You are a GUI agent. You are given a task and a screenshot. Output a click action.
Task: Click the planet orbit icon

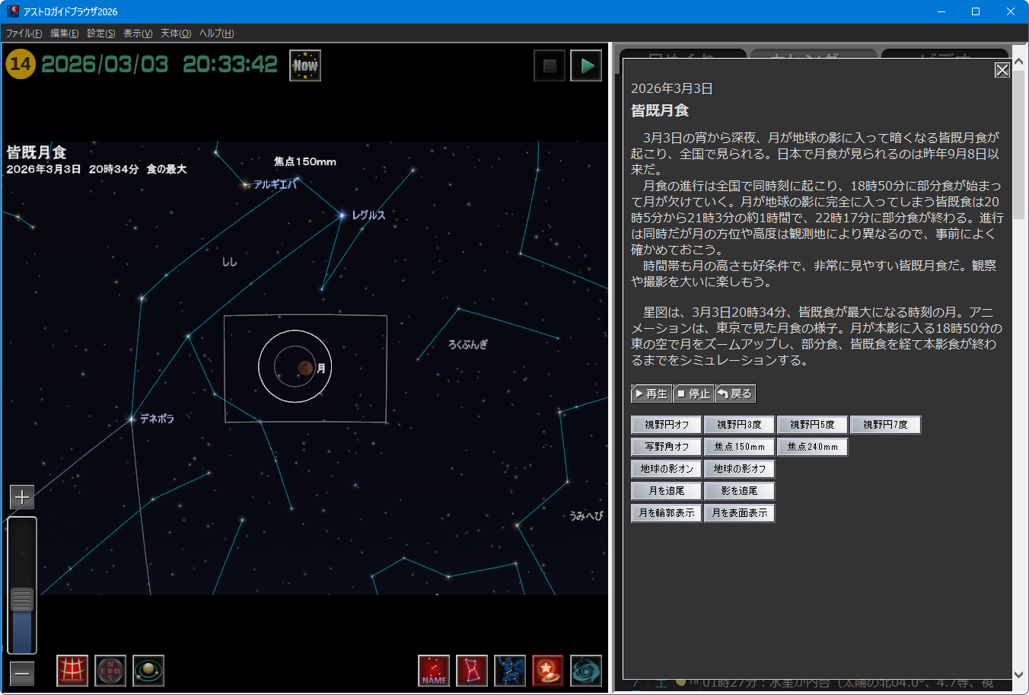pyautogui.click(x=148, y=671)
